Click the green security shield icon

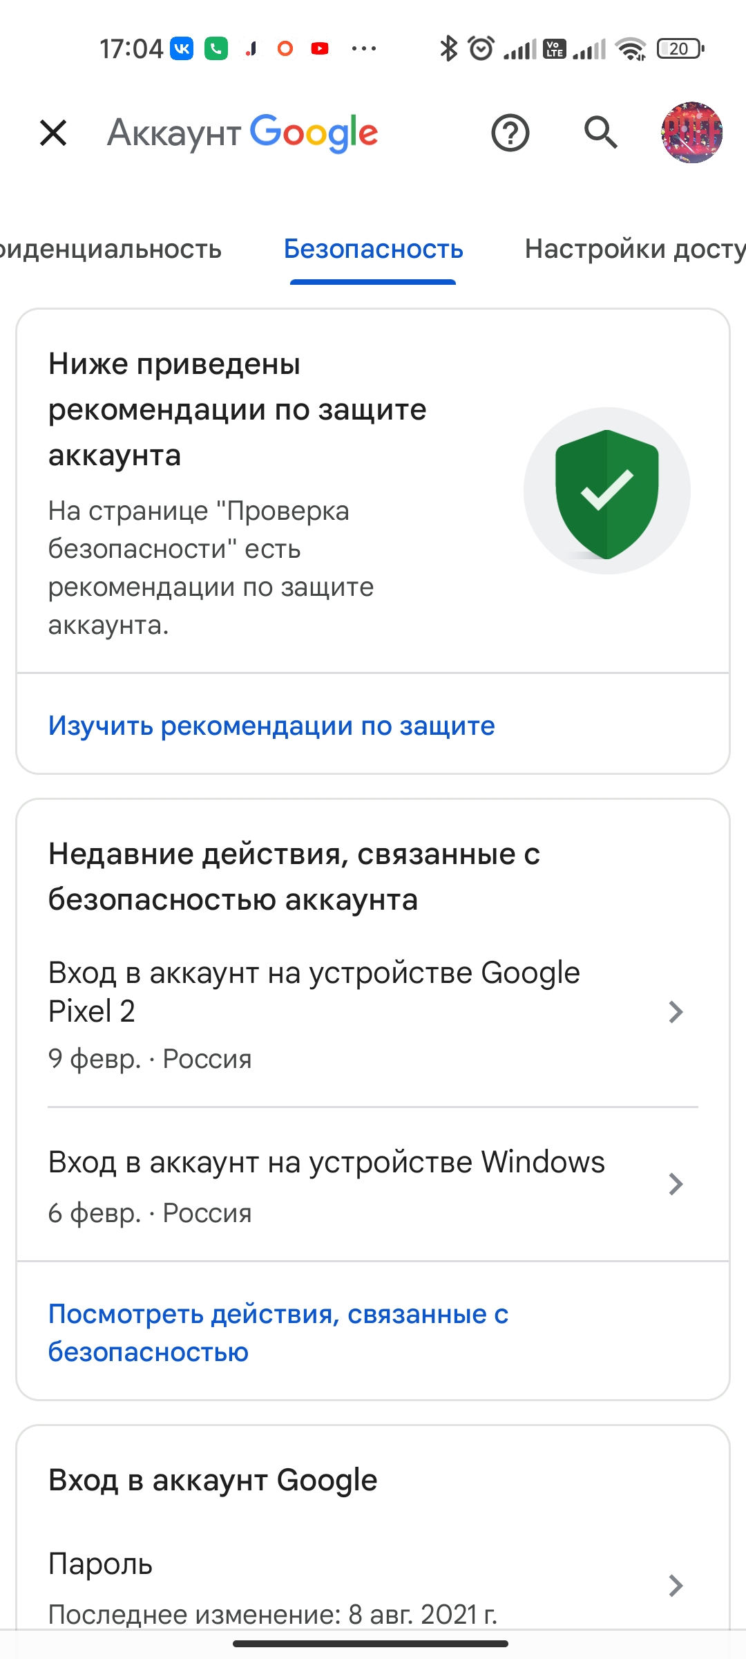[x=607, y=493]
